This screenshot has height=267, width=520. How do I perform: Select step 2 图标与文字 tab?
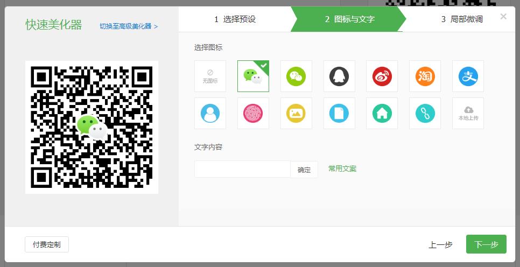(349, 19)
